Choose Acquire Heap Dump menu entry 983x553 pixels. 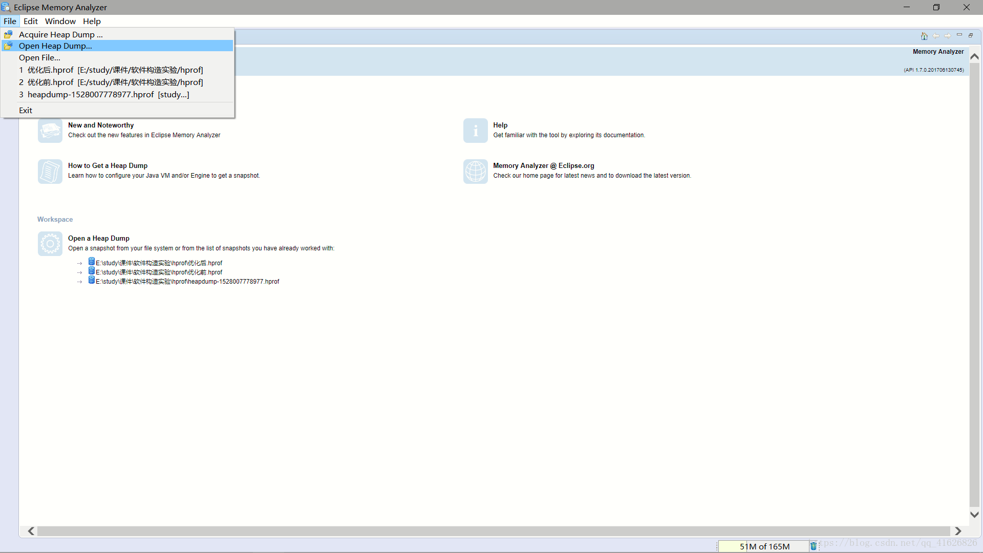point(117,34)
